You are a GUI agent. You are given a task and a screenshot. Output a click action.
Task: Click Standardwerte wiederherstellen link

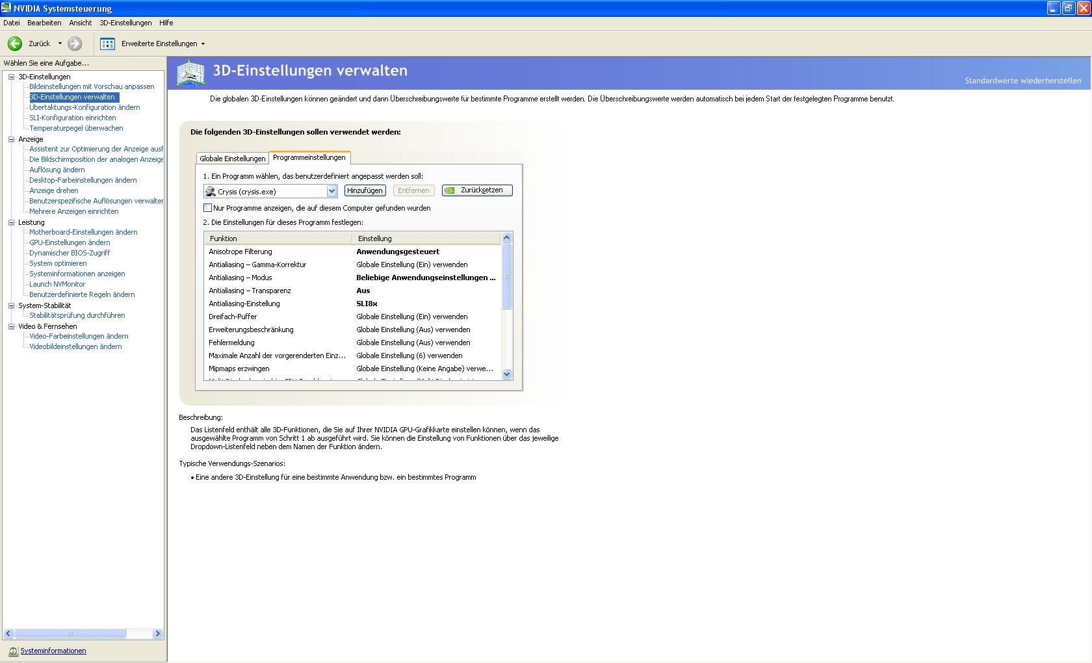(x=1022, y=81)
